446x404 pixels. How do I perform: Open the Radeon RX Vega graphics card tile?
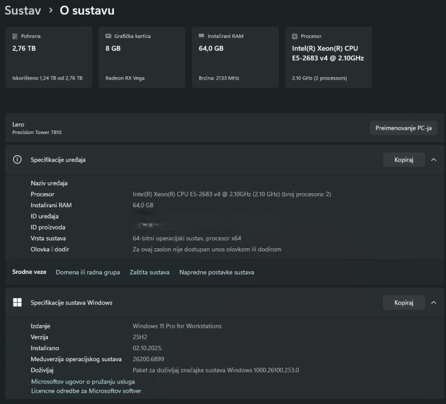[x=142, y=57]
